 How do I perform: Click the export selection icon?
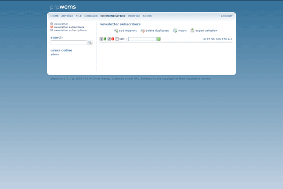(x=192, y=31)
